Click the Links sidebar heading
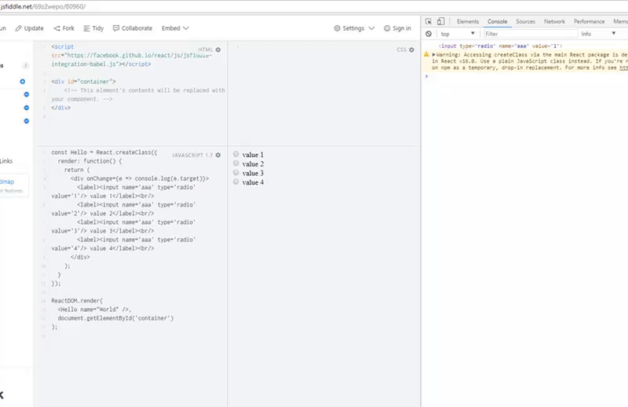628x407 pixels. coord(6,161)
